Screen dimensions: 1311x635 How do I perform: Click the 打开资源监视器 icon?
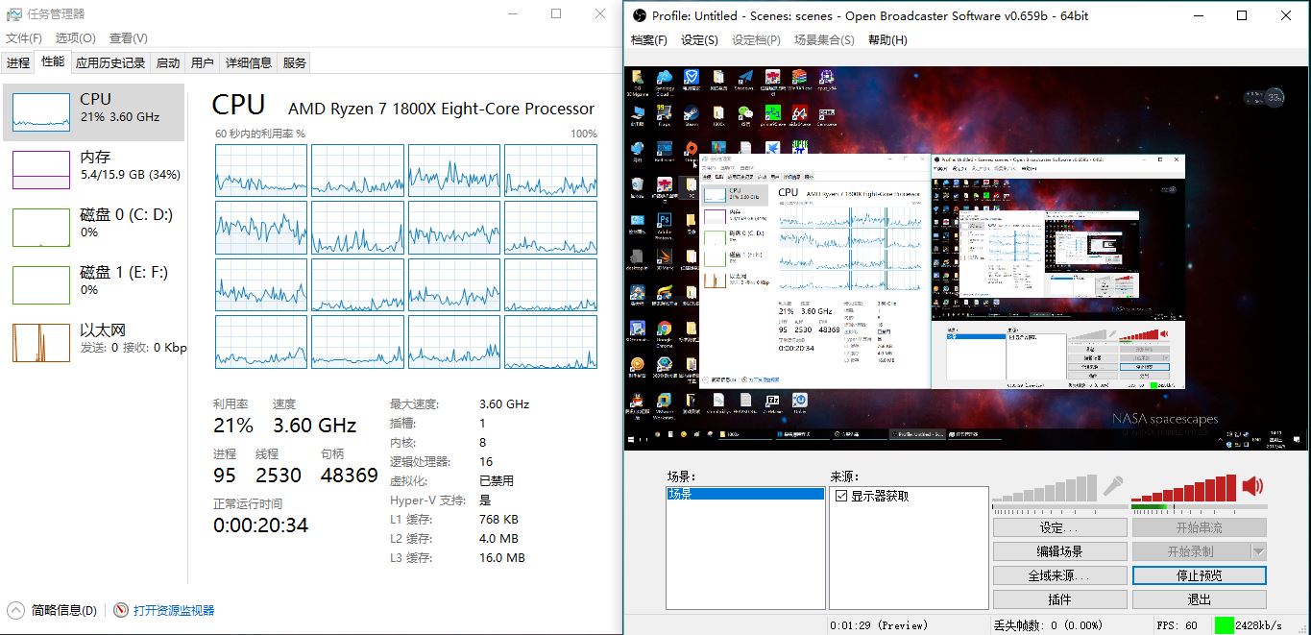[121, 610]
